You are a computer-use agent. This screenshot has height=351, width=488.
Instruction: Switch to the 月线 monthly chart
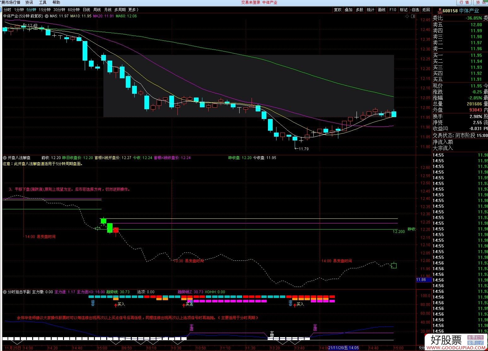108,10
